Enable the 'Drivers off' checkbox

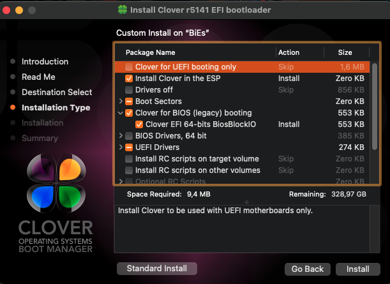[x=129, y=90]
